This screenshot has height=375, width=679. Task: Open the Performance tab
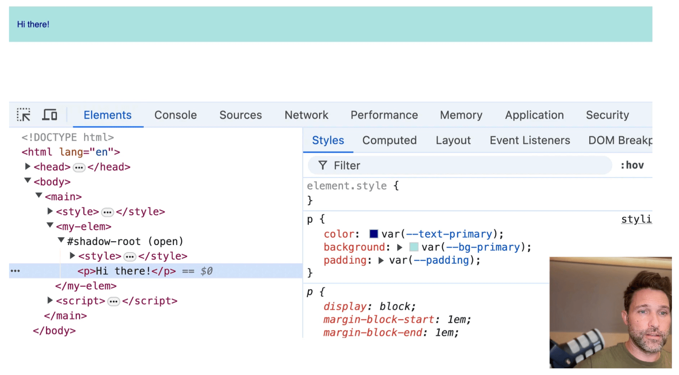click(x=384, y=115)
